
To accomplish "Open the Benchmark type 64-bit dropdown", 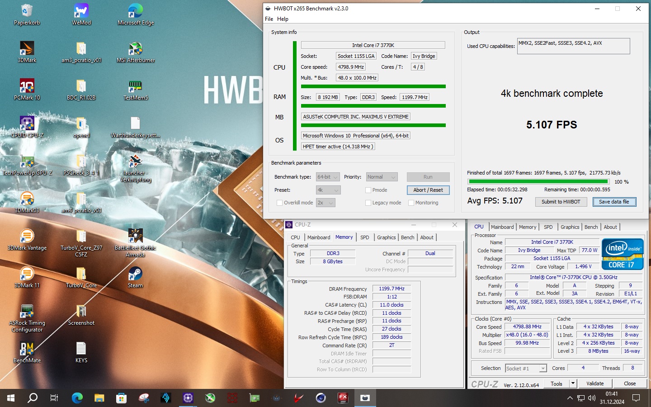I will click(328, 177).
